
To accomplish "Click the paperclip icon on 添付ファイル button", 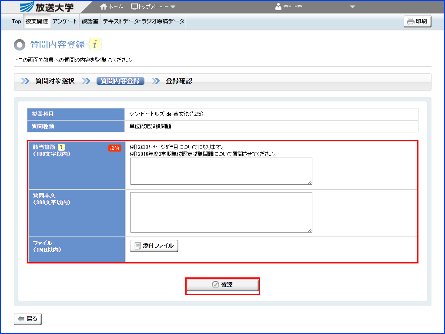I will pyautogui.click(x=137, y=246).
